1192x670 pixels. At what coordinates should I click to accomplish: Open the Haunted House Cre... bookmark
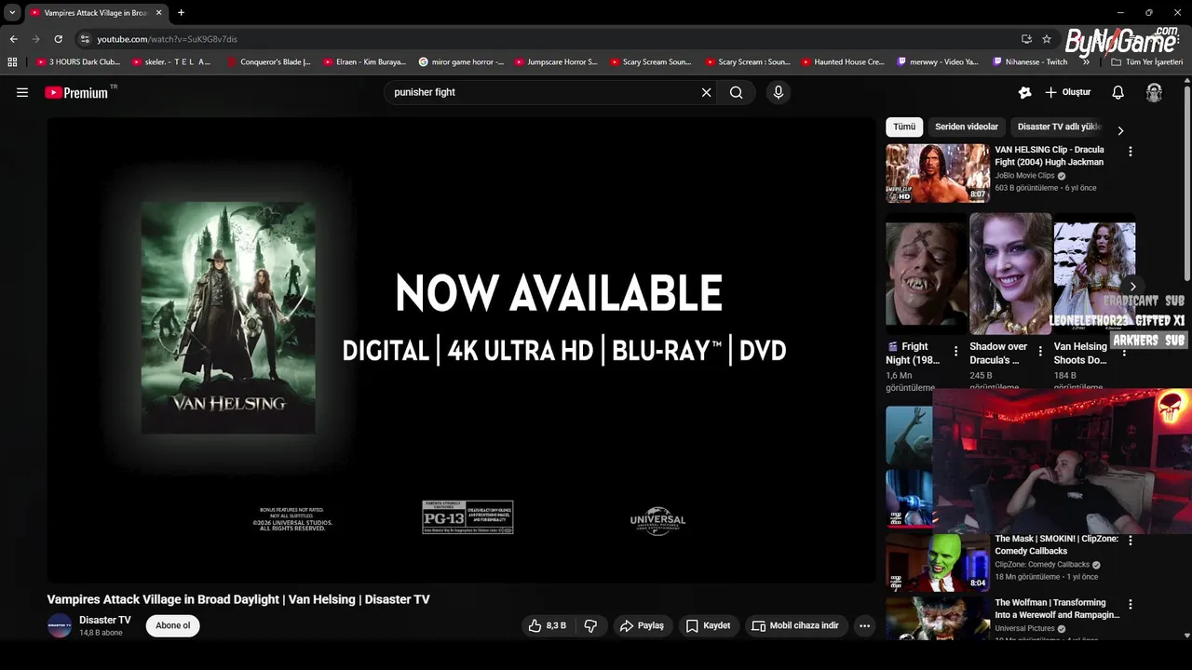point(843,62)
